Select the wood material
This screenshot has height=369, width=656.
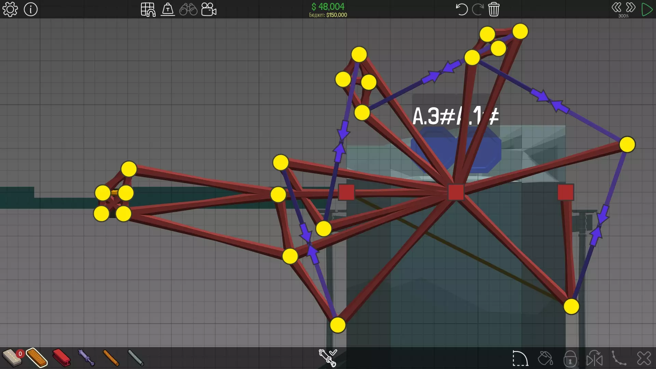[37, 358]
